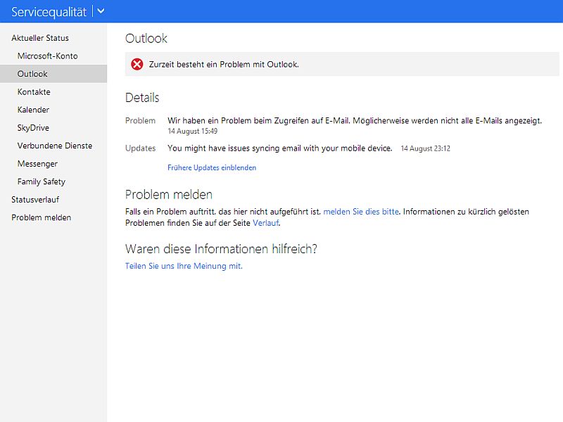
Task: Click the 'melden Sie dies bitte' link
Action: (361, 212)
